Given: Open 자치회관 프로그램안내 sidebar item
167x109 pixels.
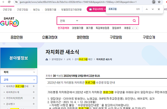Looking at the screenshot, I should coord(17,86).
